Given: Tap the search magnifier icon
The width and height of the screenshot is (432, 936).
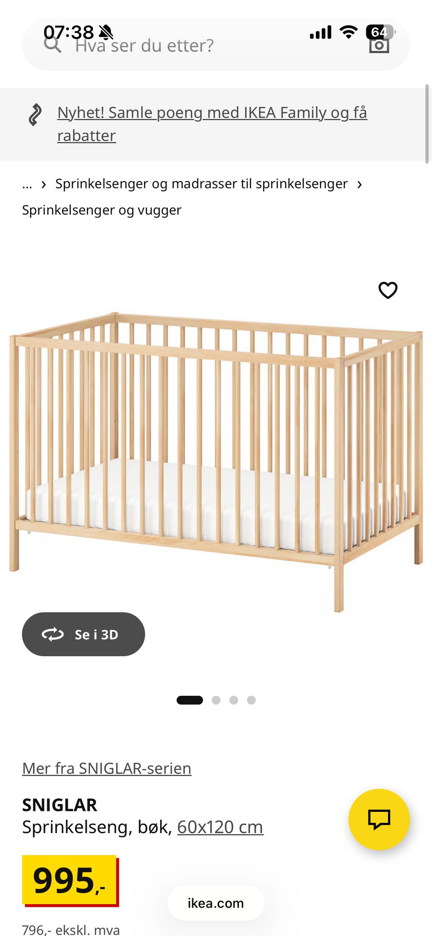Looking at the screenshot, I should 52,45.
